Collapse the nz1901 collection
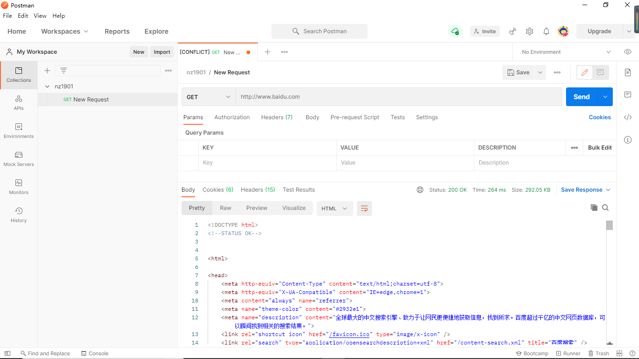The width and height of the screenshot is (639, 359). tap(47, 86)
